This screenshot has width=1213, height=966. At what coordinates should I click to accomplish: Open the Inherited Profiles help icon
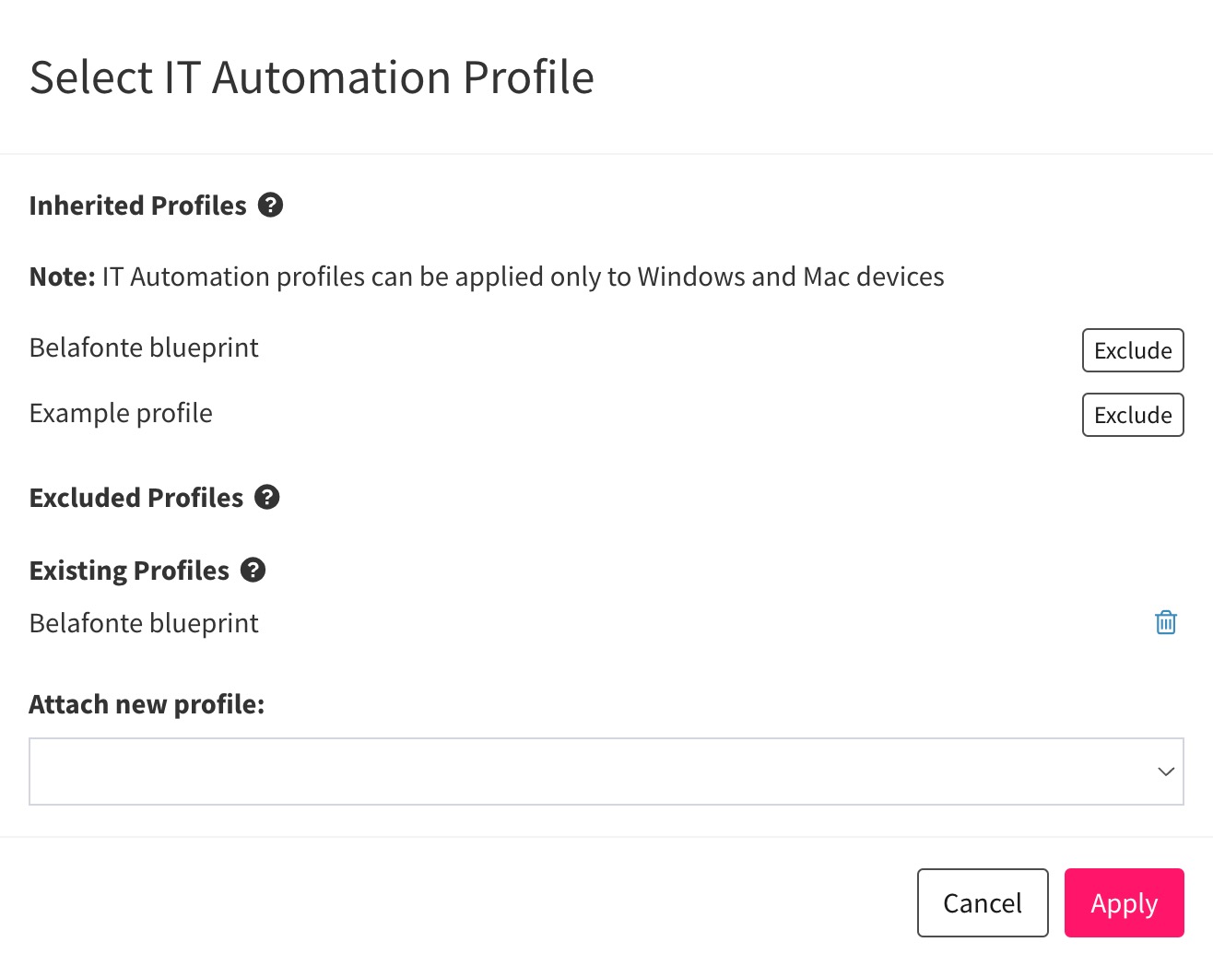pyautogui.click(x=271, y=206)
